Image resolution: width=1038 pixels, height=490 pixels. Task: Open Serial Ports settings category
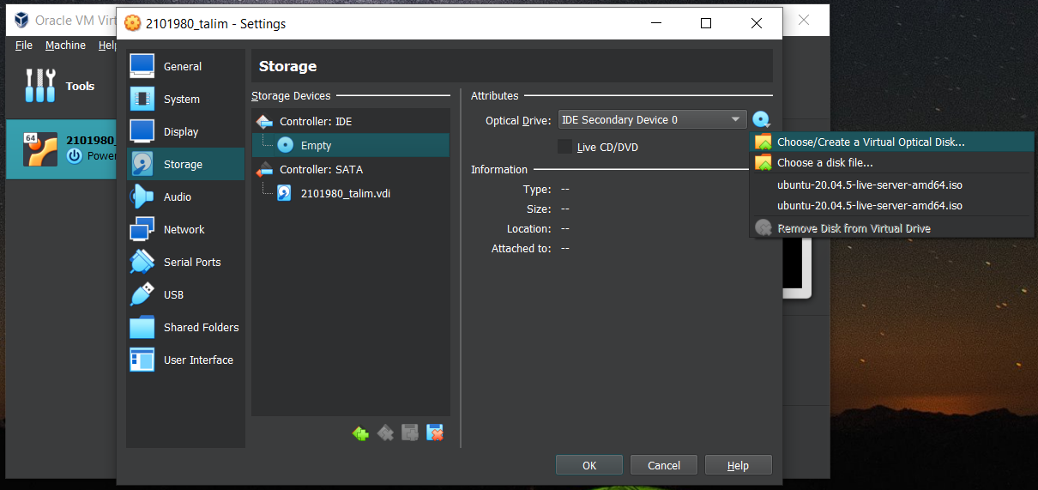185,262
